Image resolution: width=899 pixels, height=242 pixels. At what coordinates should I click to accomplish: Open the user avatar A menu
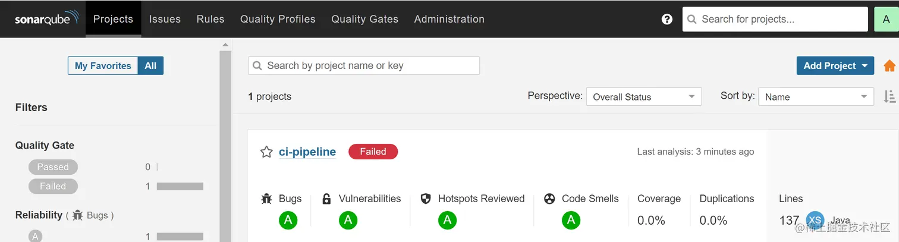[x=887, y=19]
